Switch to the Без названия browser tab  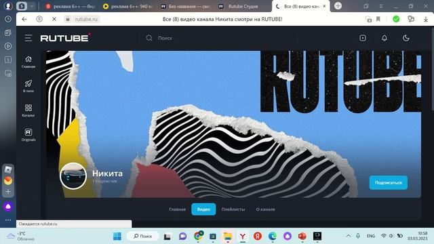click(185, 6)
